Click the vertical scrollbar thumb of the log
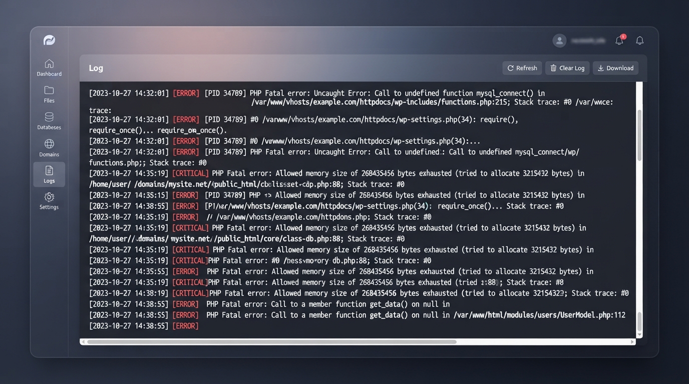 [639, 135]
